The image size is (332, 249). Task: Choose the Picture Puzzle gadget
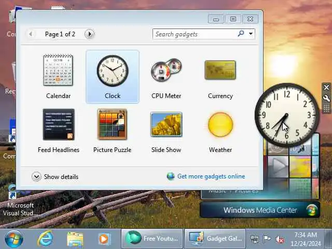[x=113, y=125]
